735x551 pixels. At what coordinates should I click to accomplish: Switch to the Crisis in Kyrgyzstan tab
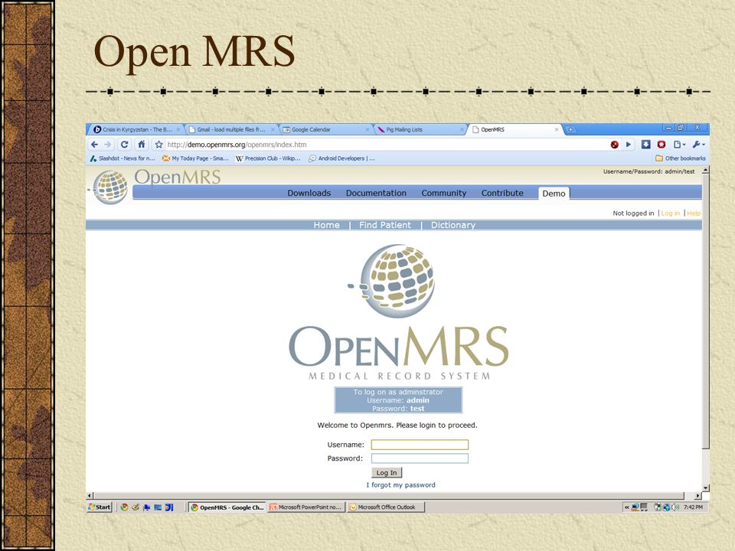137,129
